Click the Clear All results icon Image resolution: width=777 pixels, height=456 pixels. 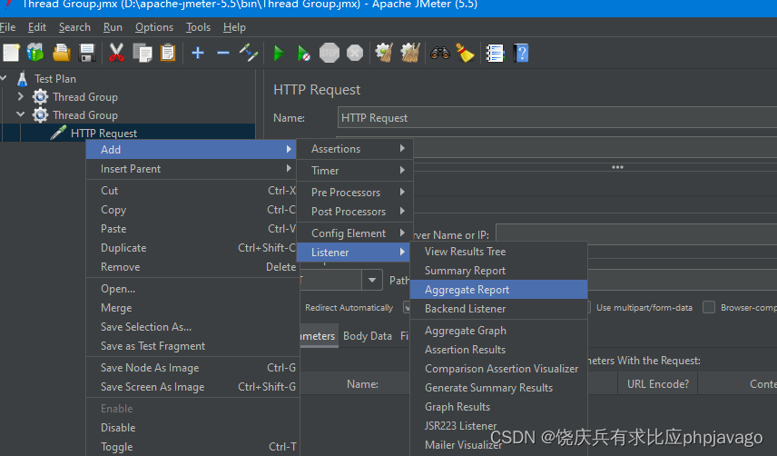pyautogui.click(x=410, y=53)
